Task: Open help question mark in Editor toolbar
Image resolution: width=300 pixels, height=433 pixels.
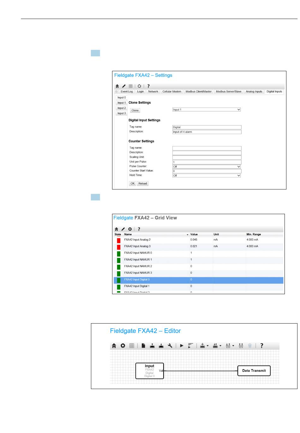Action: pos(261,346)
